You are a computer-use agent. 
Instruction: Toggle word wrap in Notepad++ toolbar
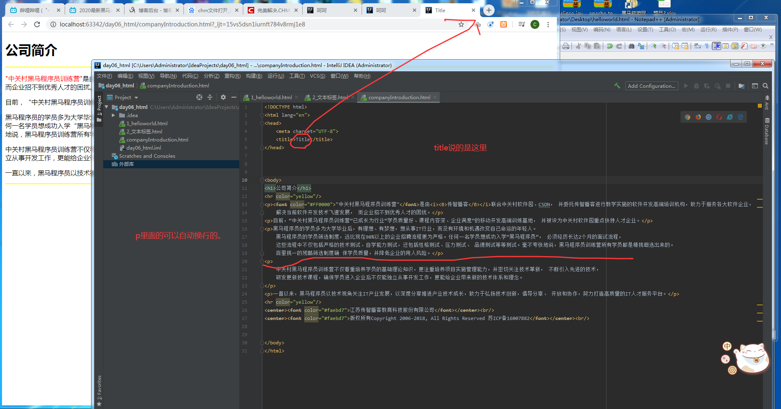[697, 46]
